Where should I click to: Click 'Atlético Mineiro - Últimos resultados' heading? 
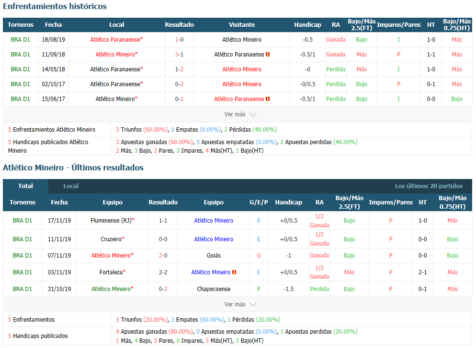(73, 168)
